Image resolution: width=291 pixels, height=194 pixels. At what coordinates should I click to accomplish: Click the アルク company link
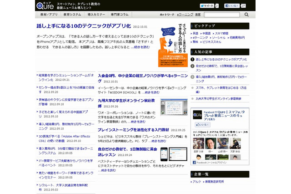pos(196,182)
